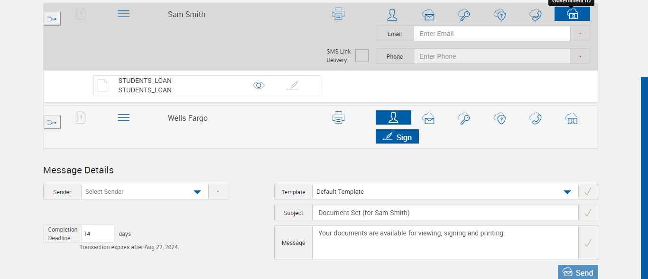Click the print icon in Sam Smith's row
The image size is (648, 279).
(x=338, y=14)
